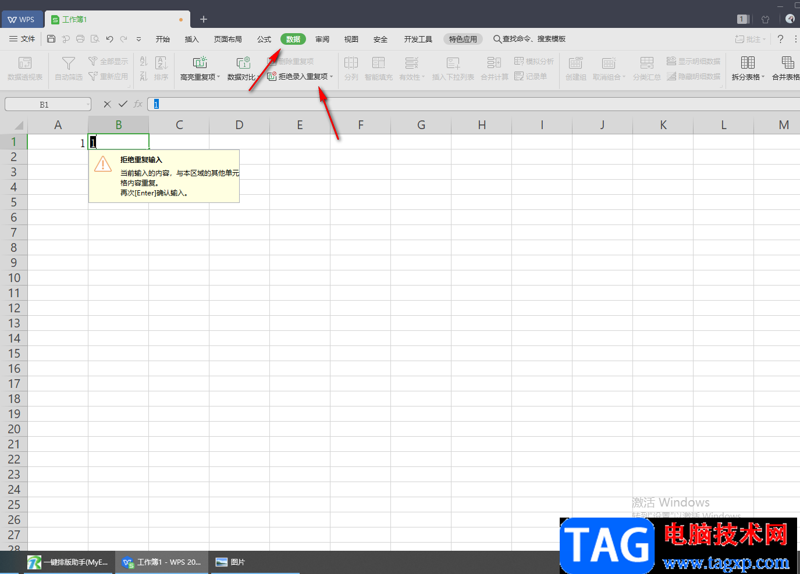Switch to the 审阅 tab
This screenshot has height=574, width=800.
pos(322,39)
